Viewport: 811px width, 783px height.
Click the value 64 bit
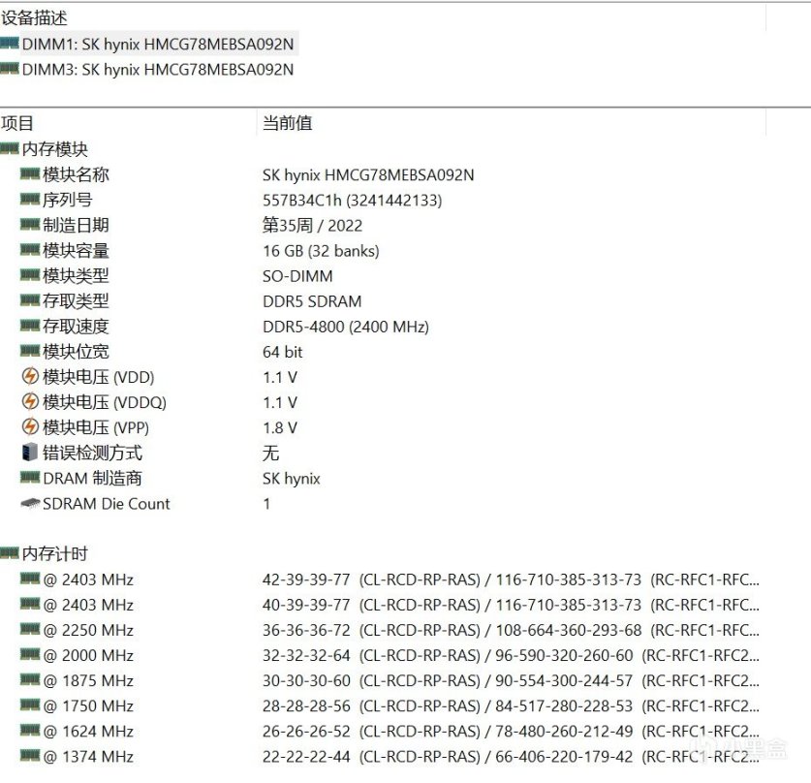tap(282, 352)
